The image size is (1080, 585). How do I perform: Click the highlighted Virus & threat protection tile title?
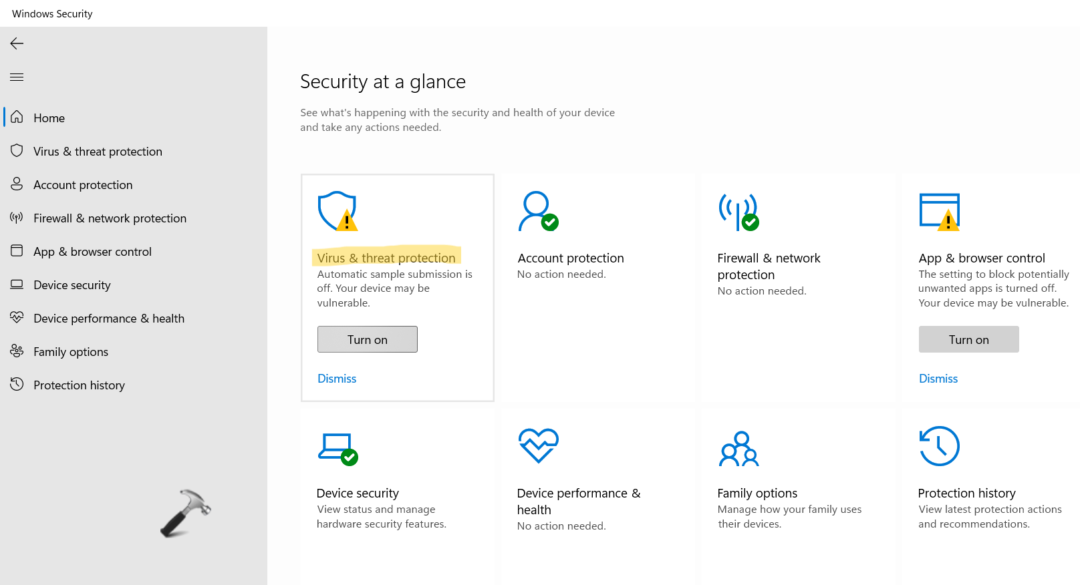386,258
